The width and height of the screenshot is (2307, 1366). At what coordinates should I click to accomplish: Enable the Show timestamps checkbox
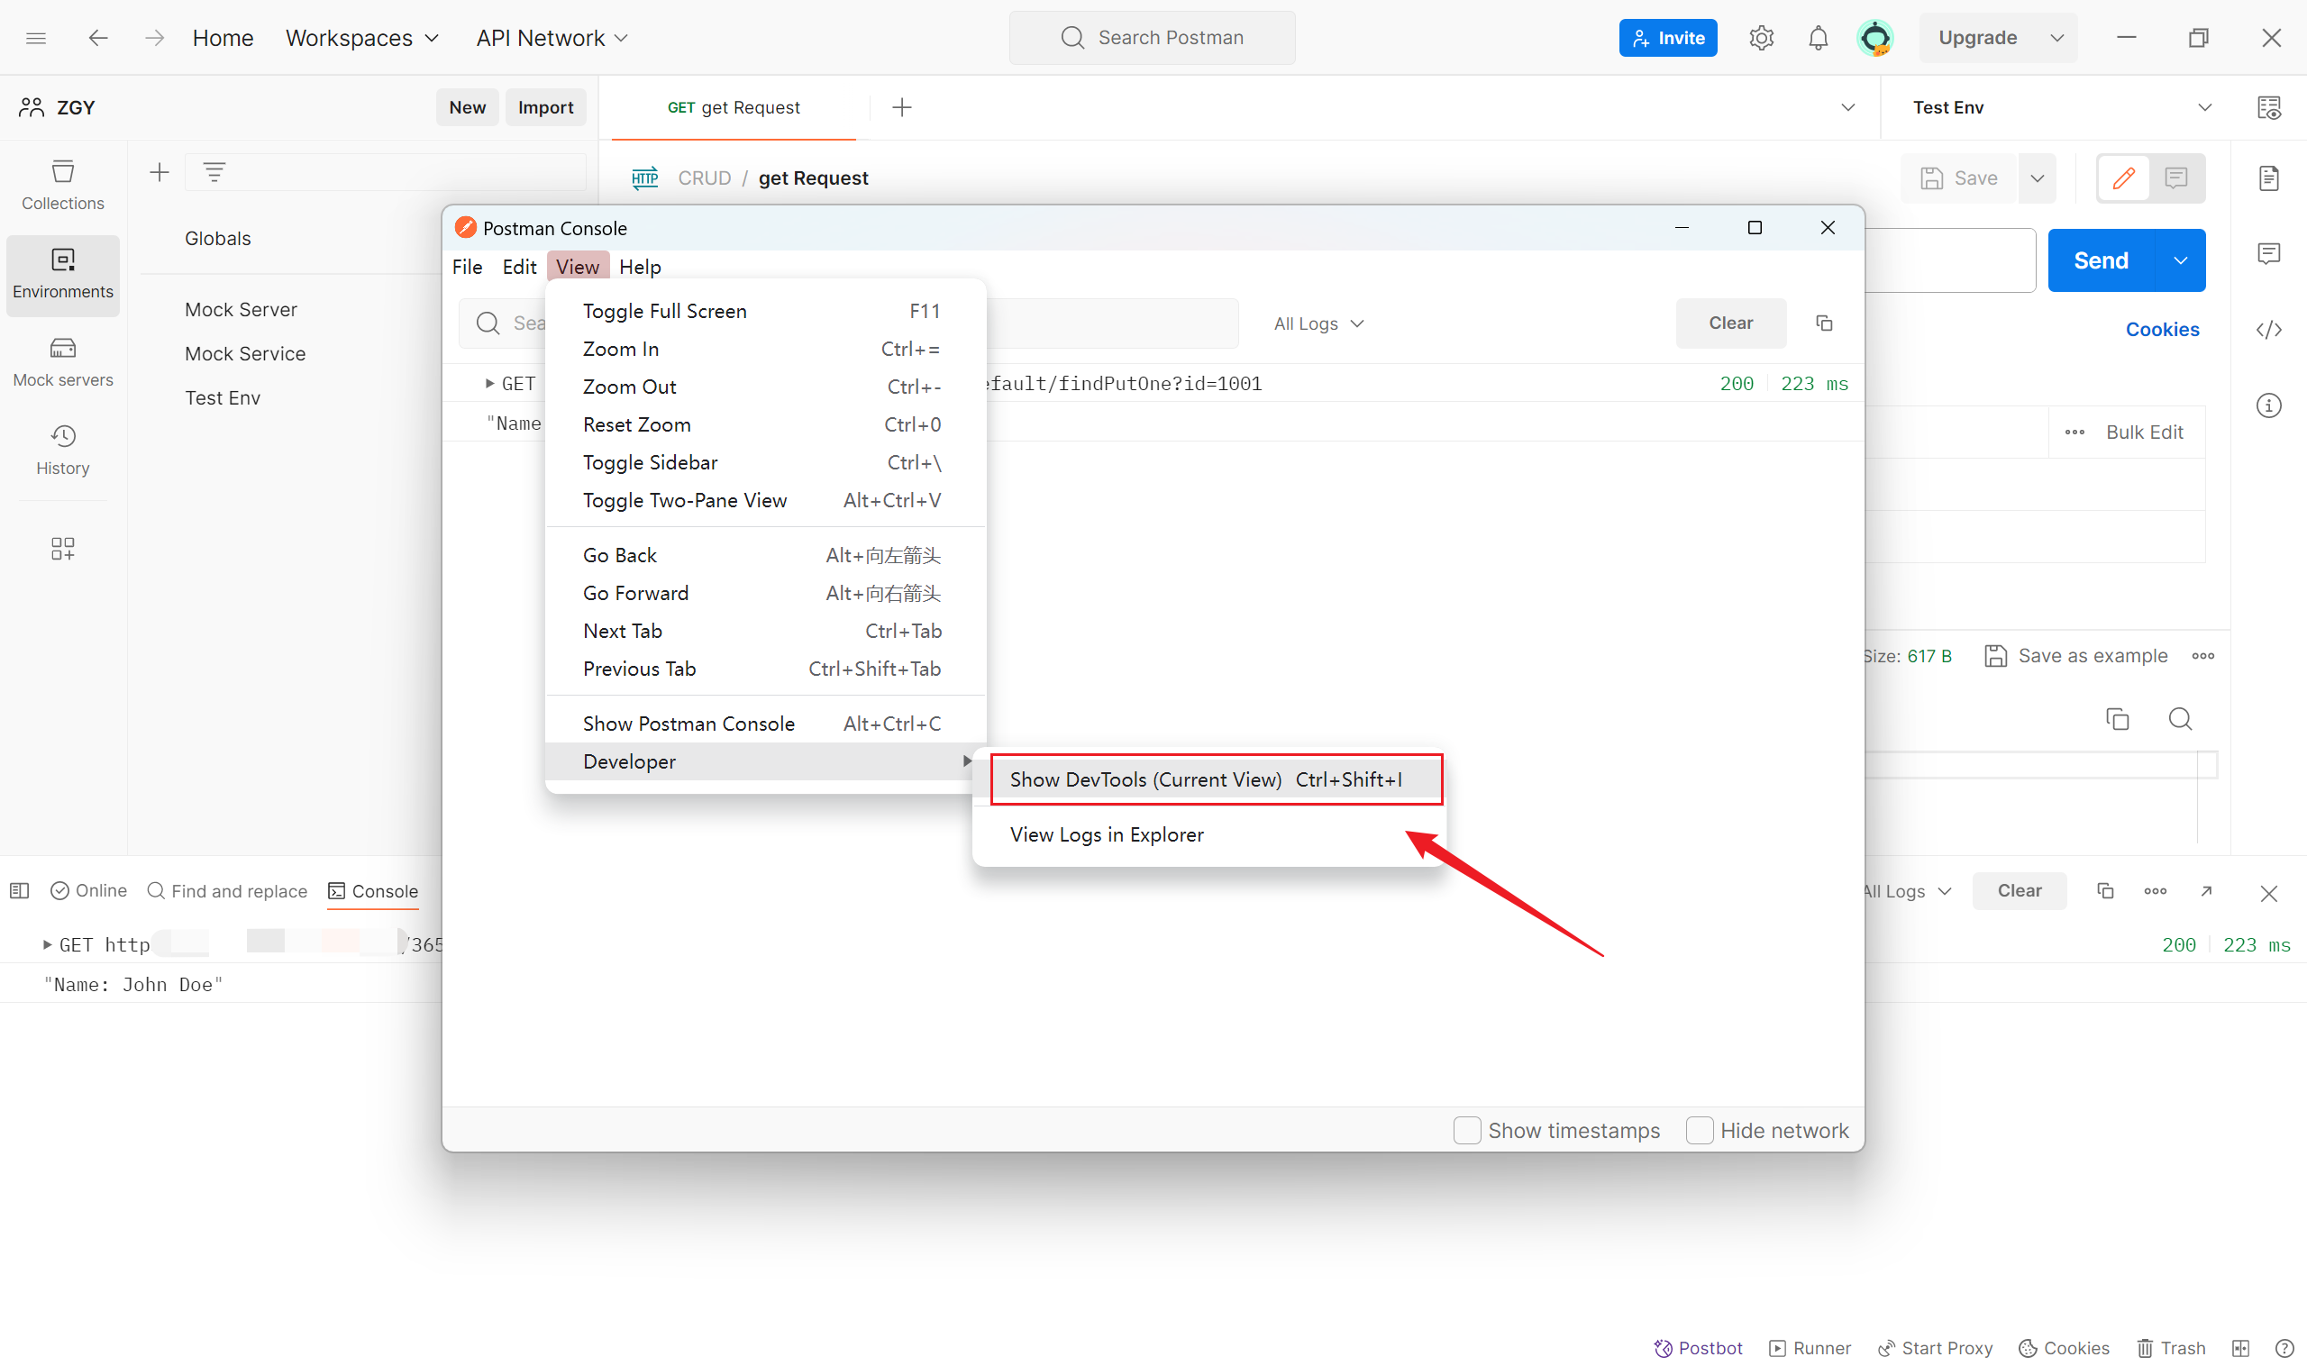(1467, 1130)
